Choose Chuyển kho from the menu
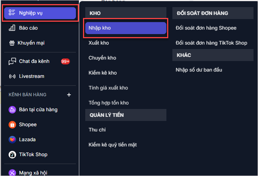Viewport: 258px width, 176px height. 102,58
